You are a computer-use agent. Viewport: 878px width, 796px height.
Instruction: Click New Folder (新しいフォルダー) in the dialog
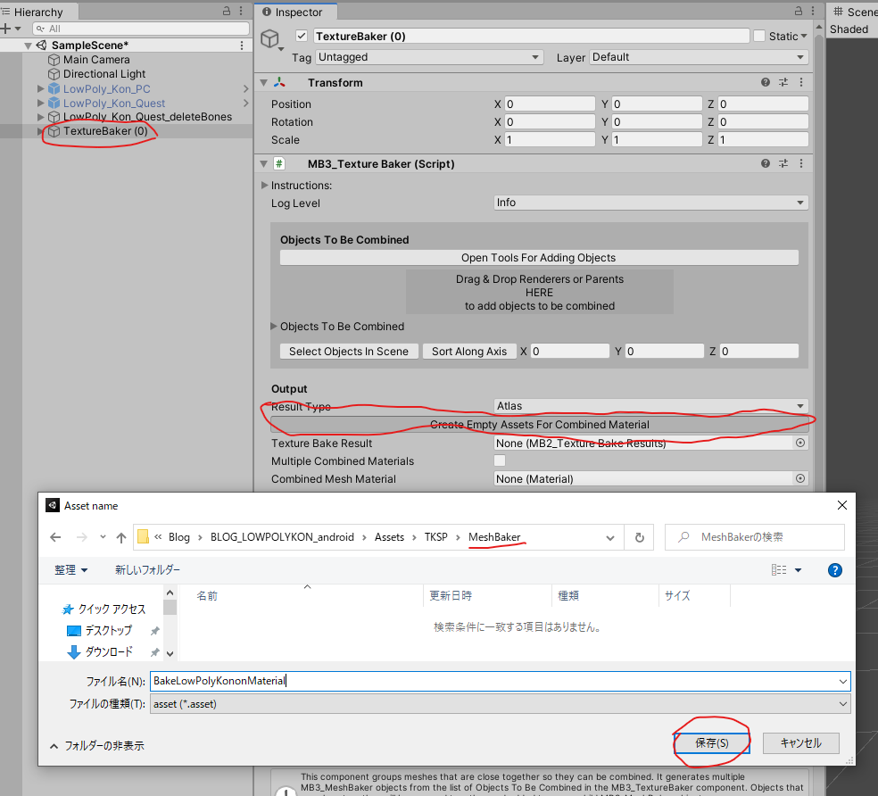click(148, 570)
